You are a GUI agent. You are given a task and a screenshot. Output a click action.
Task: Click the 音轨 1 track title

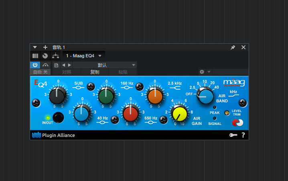59,47
